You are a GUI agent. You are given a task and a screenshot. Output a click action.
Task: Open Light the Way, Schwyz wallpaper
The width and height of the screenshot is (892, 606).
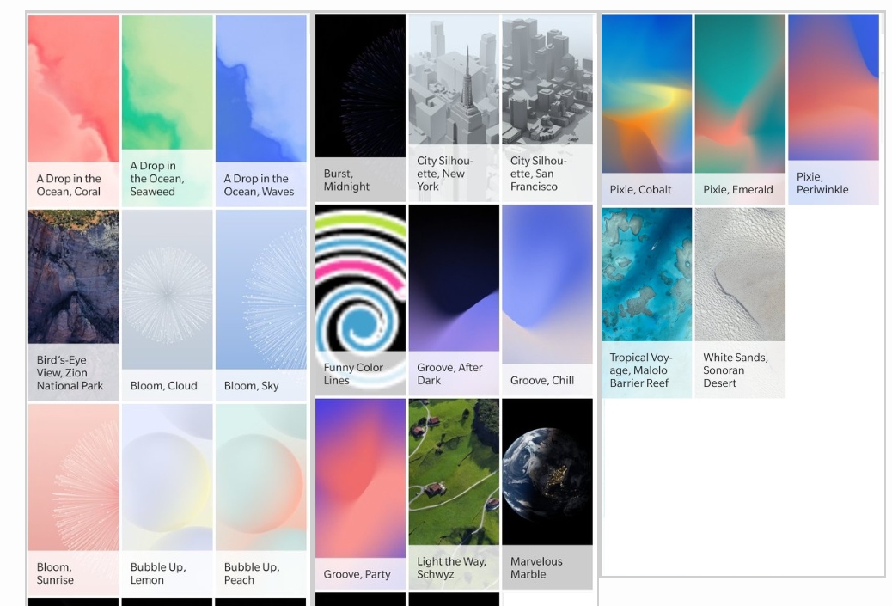454,494
